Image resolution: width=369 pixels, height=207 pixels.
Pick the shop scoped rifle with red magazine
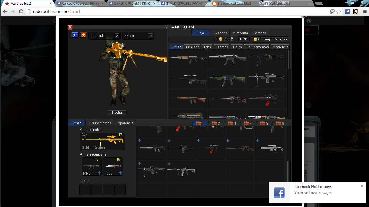pos(266,99)
